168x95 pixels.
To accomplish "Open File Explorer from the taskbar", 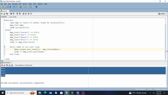I will point(40,93).
